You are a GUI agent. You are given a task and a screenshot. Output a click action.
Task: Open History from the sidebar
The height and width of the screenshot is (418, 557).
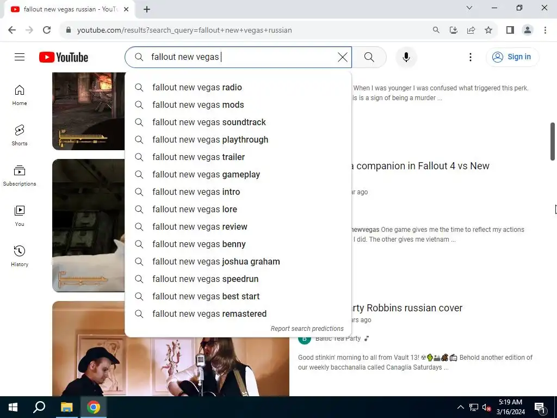(20, 256)
